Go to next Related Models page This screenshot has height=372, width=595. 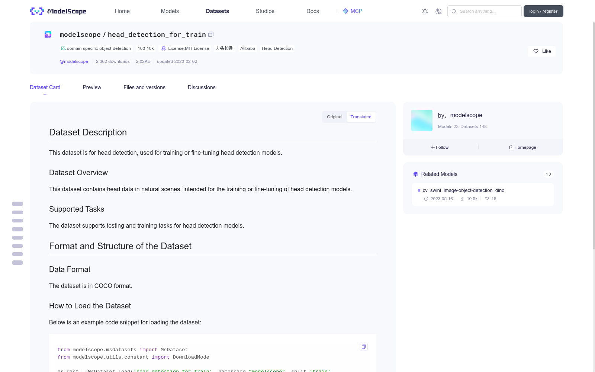[x=549, y=174]
